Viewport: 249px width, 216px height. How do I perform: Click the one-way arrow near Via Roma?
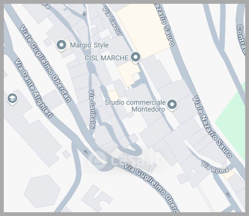228,194
